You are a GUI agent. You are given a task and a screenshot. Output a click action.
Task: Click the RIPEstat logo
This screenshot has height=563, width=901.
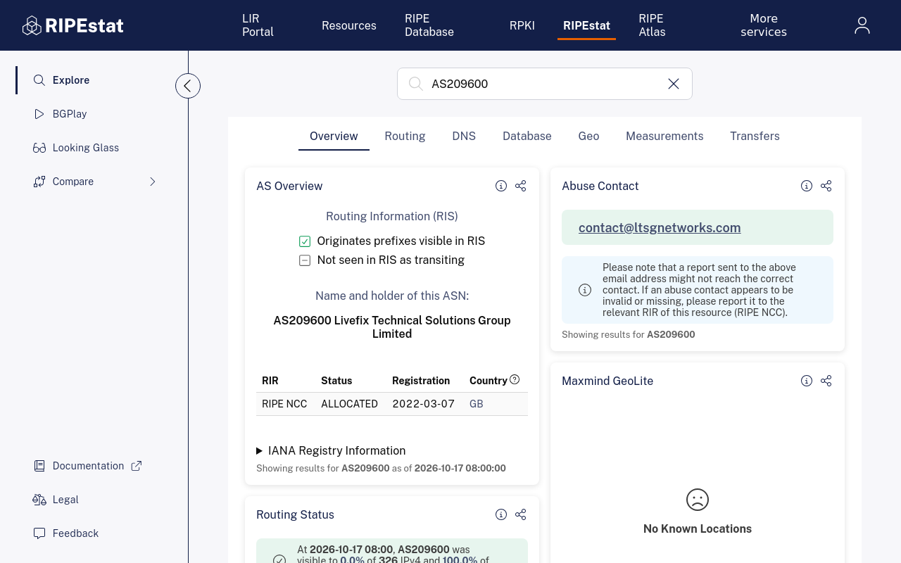click(x=73, y=25)
